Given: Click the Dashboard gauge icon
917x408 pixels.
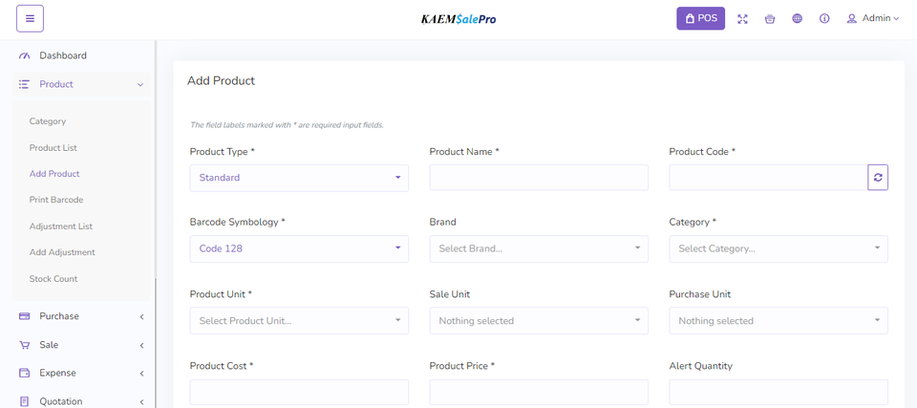Looking at the screenshot, I should coord(25,55).
